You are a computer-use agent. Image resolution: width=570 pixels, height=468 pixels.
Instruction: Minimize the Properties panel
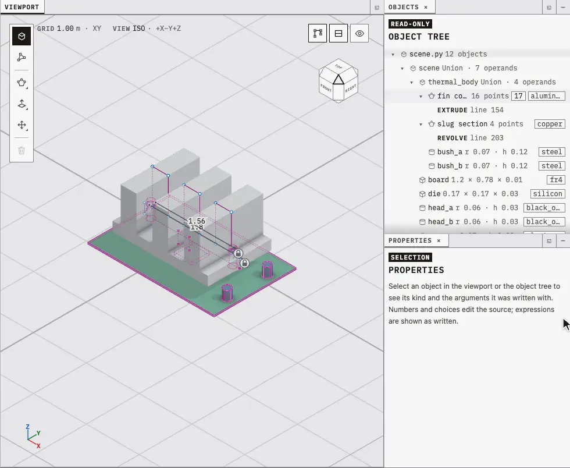point(563,240)
